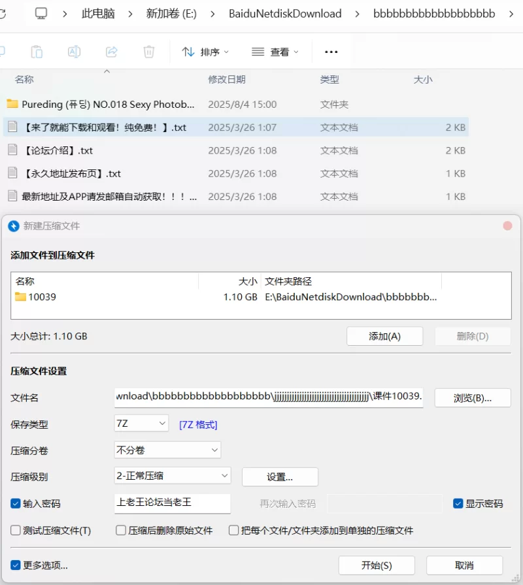Click the computer monitor icon in address bar
Image resolution: width=523 pixels, height=585 pixels.
[x=41, y=14]
